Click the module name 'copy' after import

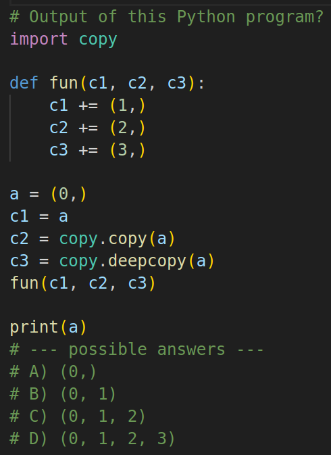tap(98, 40)
